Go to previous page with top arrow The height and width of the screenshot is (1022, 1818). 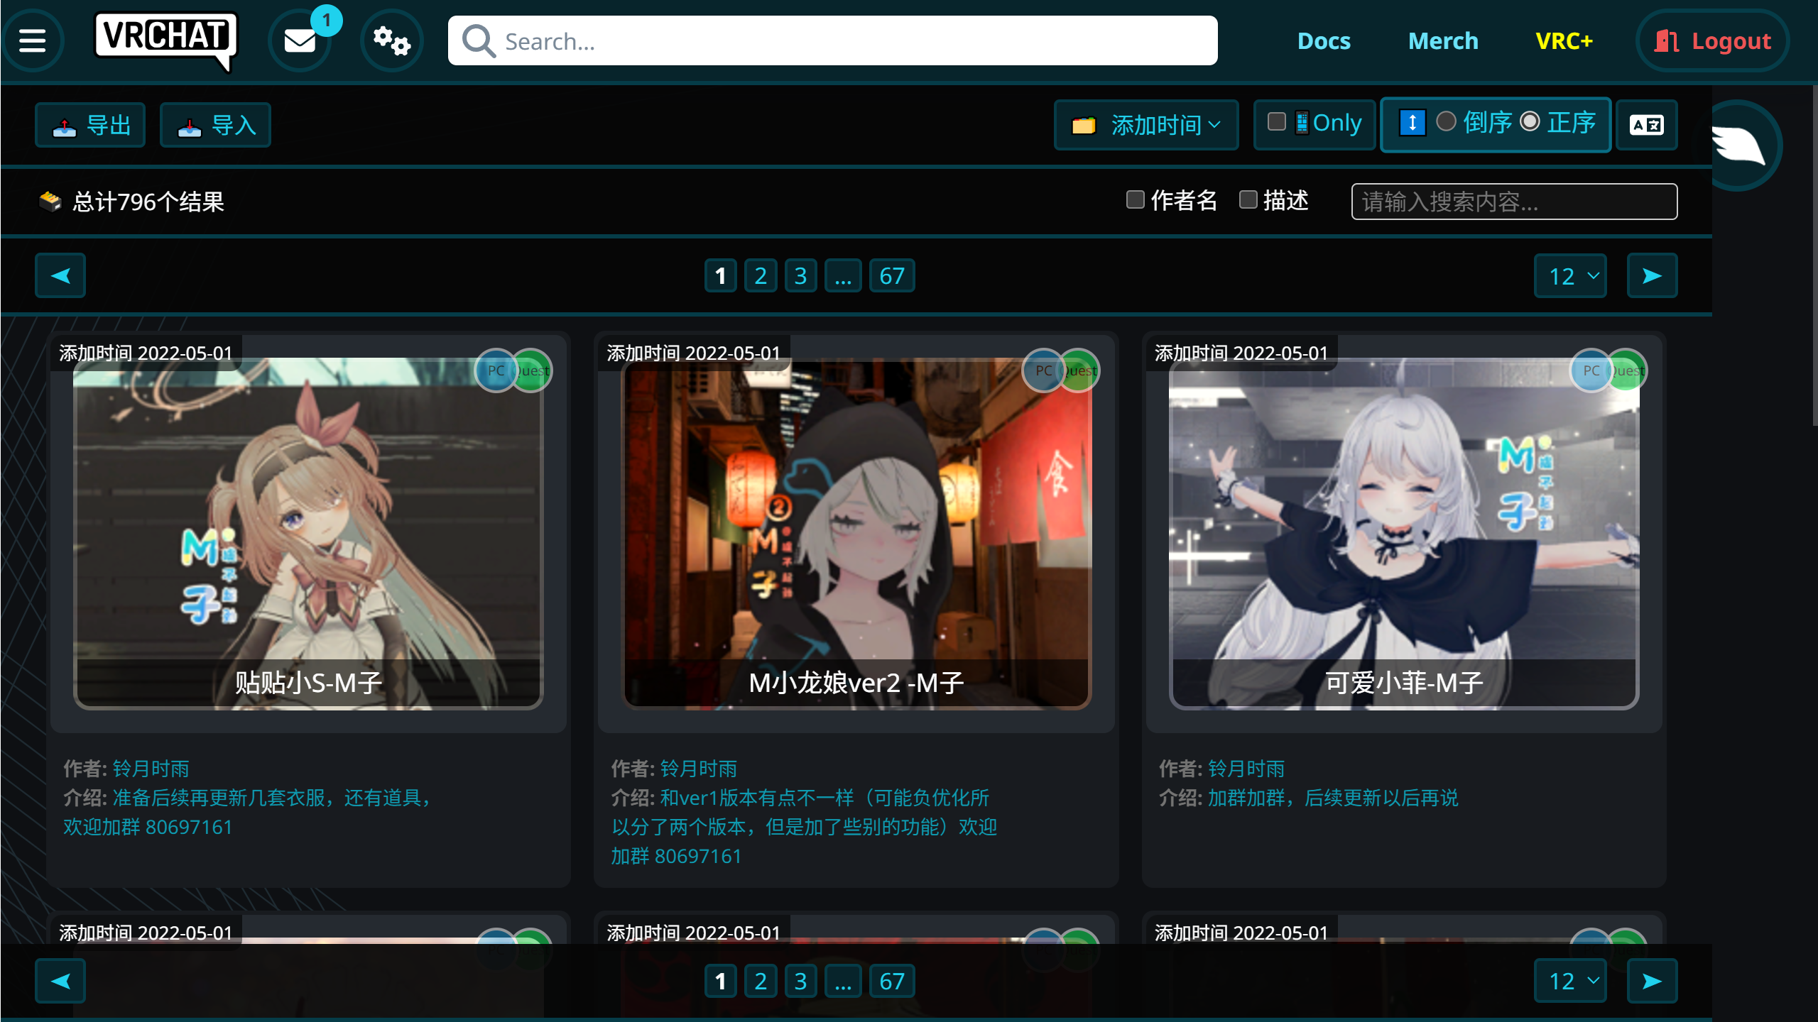pos(60,275)
